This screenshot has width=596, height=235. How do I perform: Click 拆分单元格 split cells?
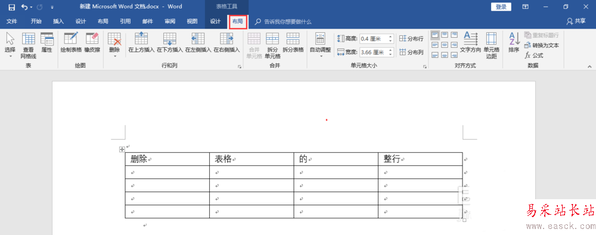272,45
